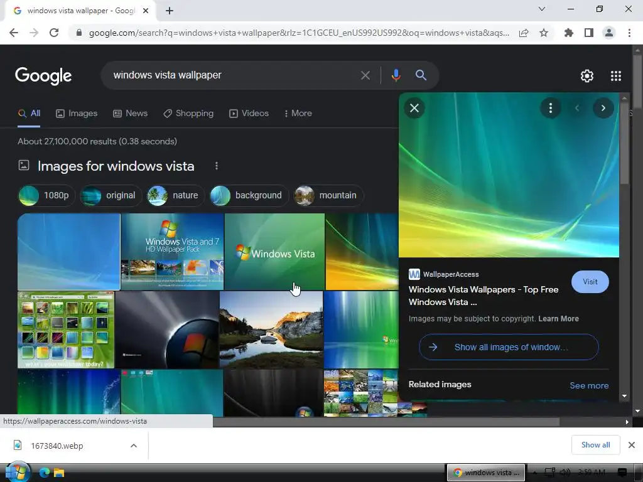Go forward with the browser forward arrow
The image size is (643, 482).
(34, 33)
